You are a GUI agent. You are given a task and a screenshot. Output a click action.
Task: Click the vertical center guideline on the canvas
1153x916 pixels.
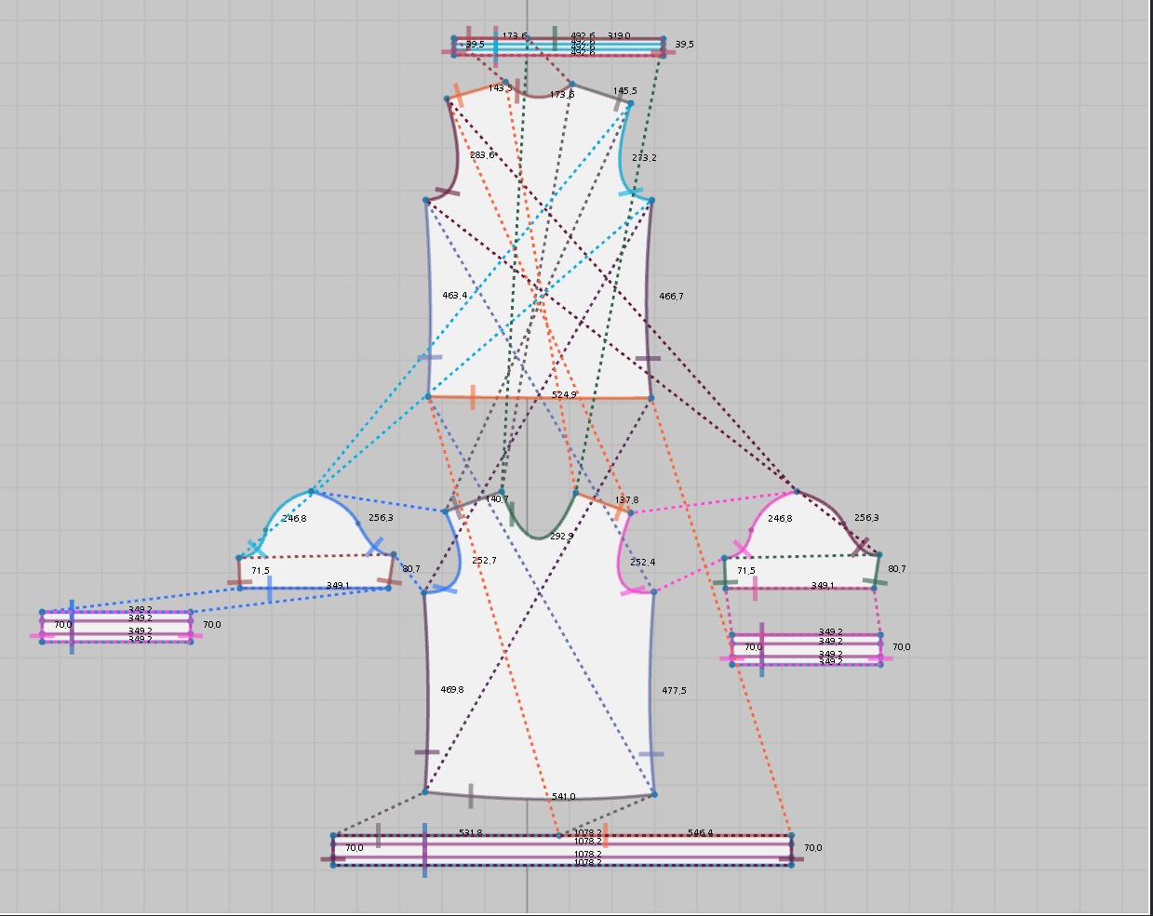527,456
